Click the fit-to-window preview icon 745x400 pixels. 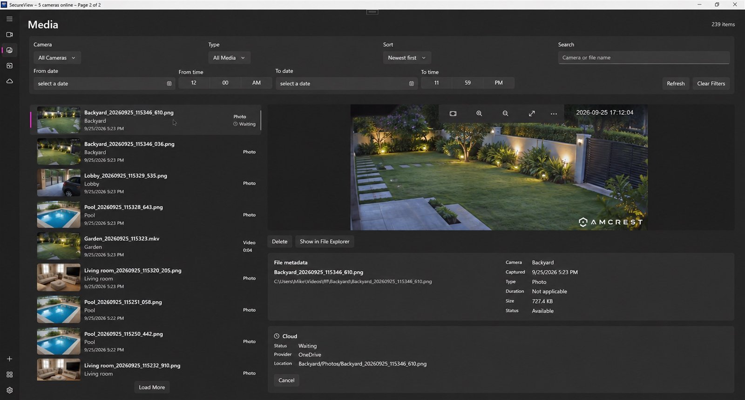coord(453,113)
